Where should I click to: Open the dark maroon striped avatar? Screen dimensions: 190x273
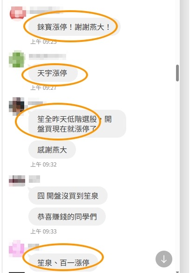pos(17,181)
